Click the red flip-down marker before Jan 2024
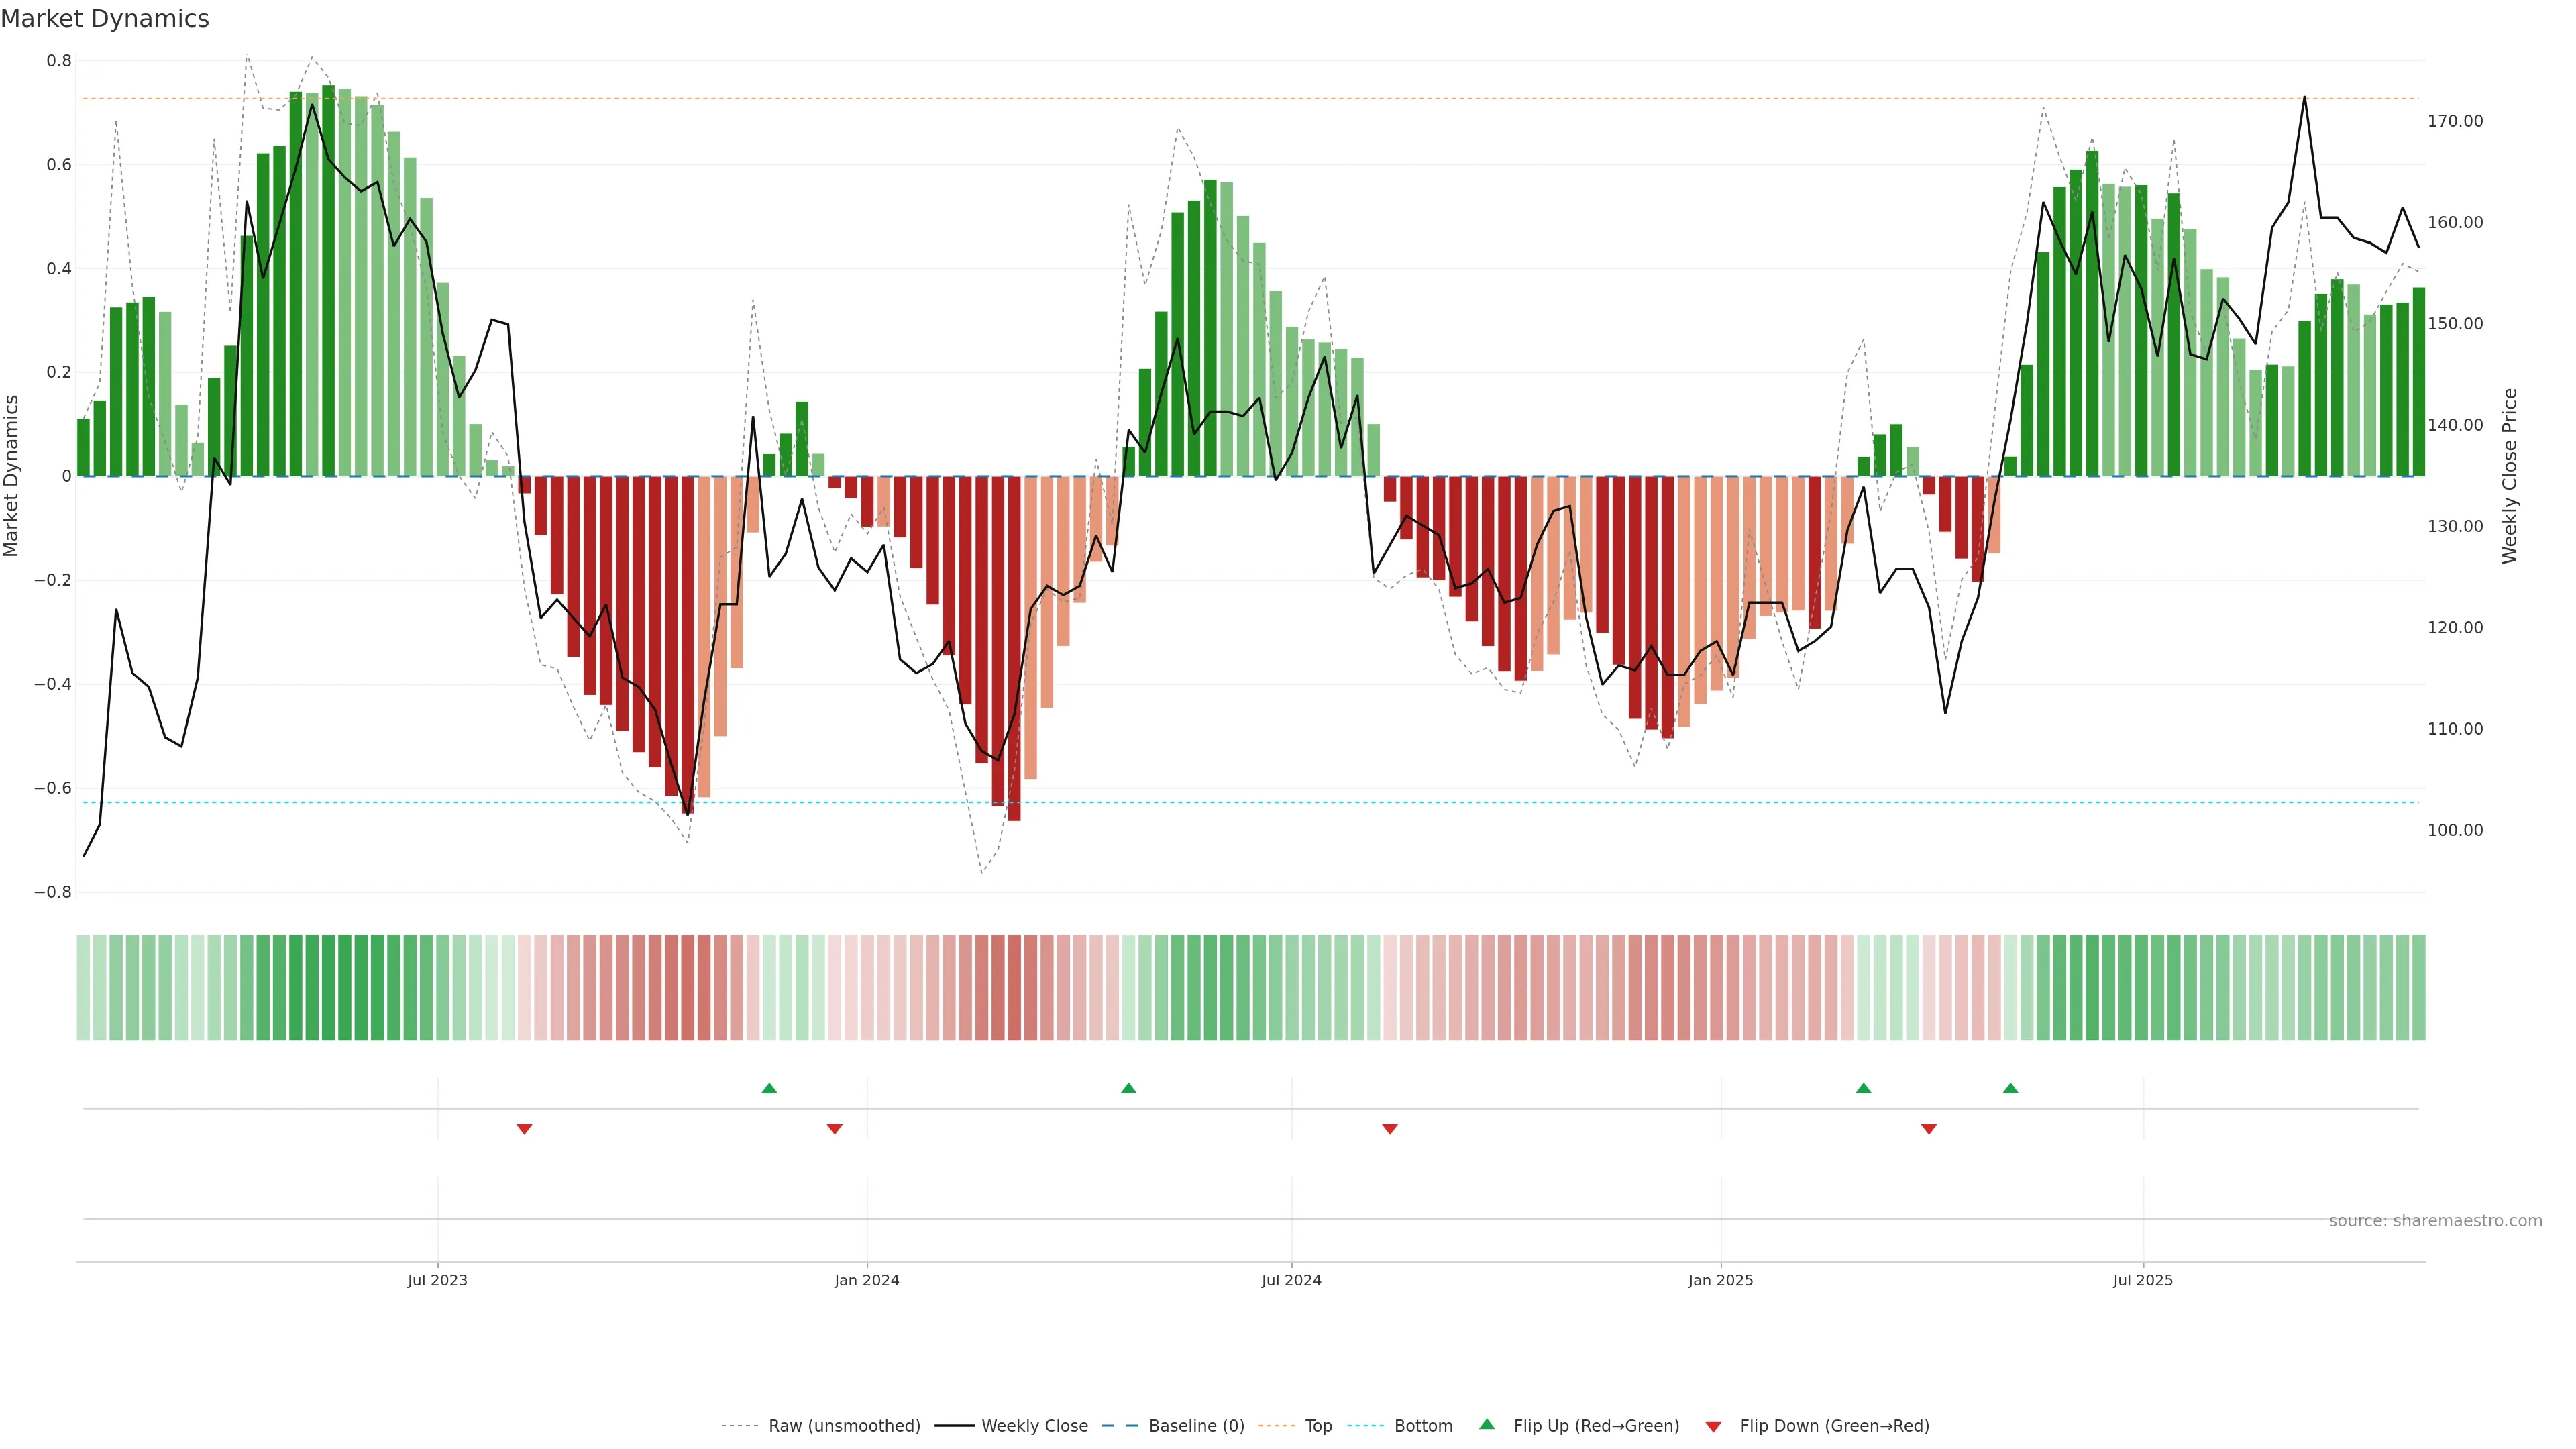 point(834,1129)
